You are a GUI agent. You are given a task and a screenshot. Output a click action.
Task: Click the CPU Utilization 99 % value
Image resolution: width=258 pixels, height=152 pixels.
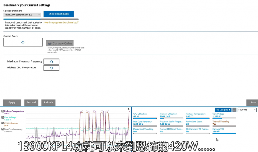click(x=136, y=117)
